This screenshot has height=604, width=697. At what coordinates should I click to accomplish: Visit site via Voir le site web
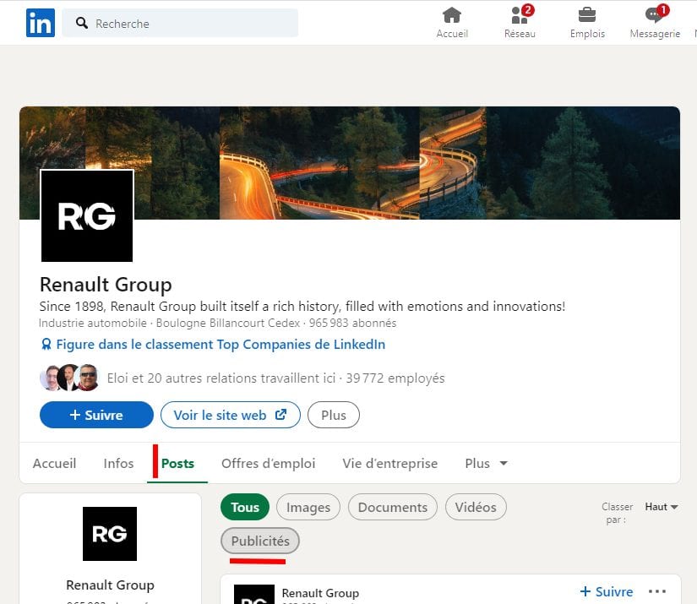(231, 415)
